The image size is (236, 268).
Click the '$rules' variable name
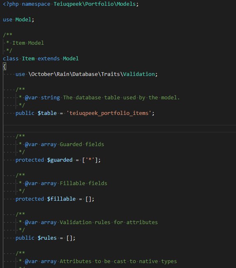(x=47, y=238)
